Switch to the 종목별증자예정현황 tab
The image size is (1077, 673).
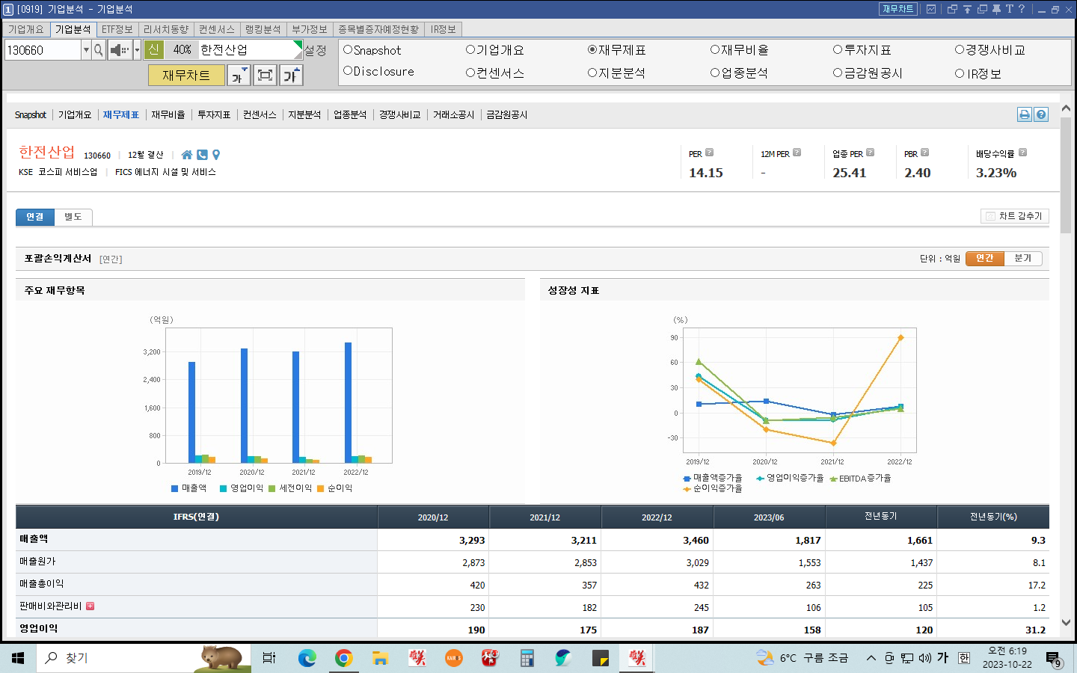coord(378,29)
